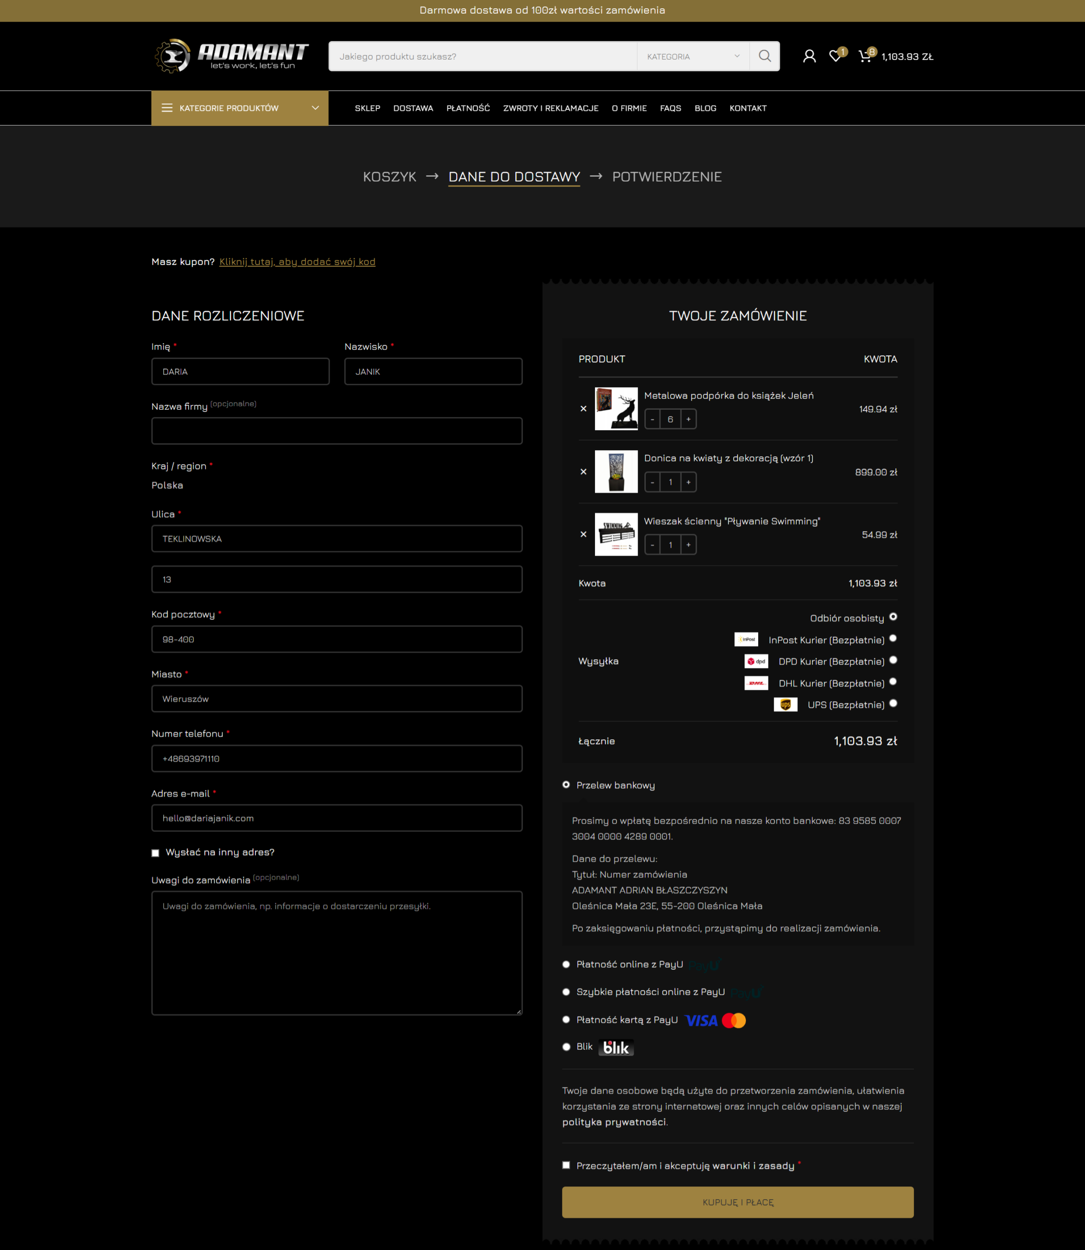Remove Metalowa podpórka Jeleń from order
1085x1250 pixels.
click(x=583, y=409)
